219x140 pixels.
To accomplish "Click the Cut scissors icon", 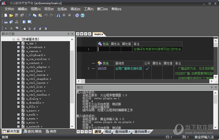I will point(30,15).
